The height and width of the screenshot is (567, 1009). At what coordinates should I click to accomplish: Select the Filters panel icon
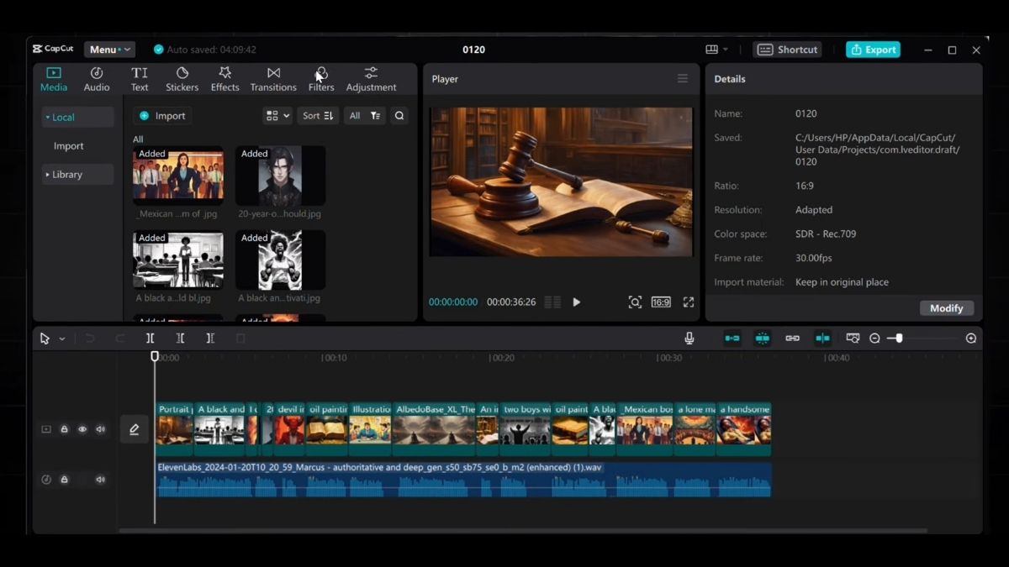tap(321, 79)
